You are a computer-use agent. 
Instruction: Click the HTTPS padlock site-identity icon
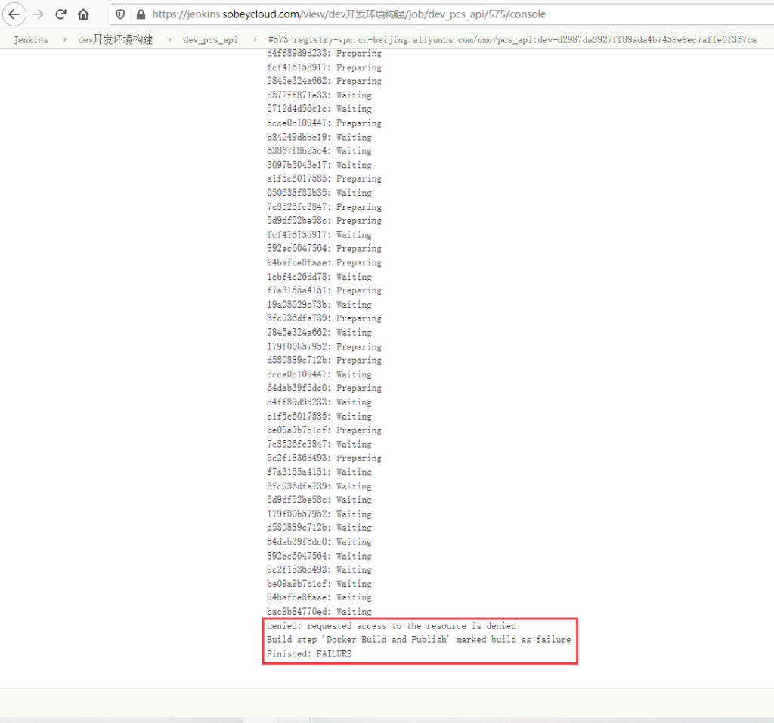click(x=141, y=14)
